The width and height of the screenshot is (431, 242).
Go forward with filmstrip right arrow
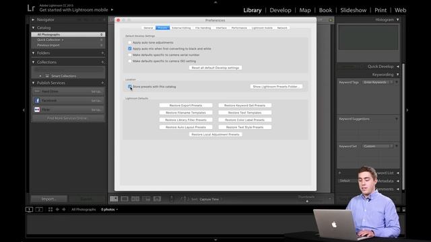click(x=64, y=209)
